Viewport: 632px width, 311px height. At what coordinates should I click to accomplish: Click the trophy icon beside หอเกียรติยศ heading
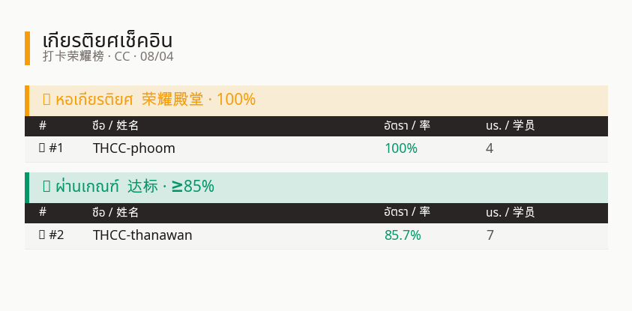coord(46,99)
